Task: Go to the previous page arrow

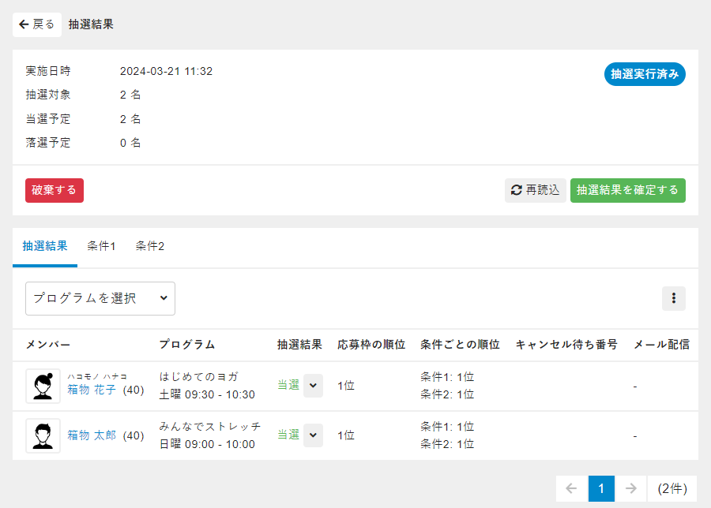Action: (x=572, y=489)
